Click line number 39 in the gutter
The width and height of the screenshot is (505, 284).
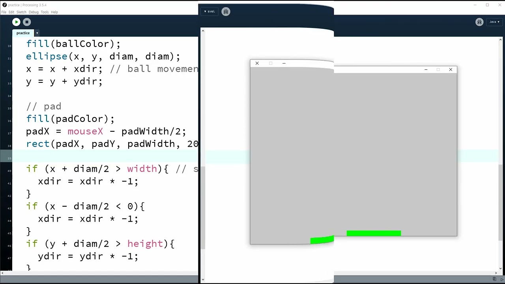pos(9,159)
